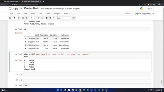Click the notebook page vertical scrollbar thumb

tap(162, 82)
